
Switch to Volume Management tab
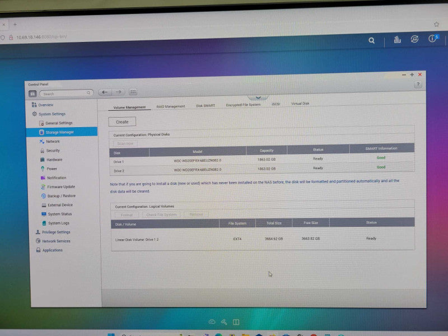(x=129, y=108)
